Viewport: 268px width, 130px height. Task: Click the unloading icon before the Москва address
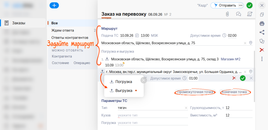(102, 72)
